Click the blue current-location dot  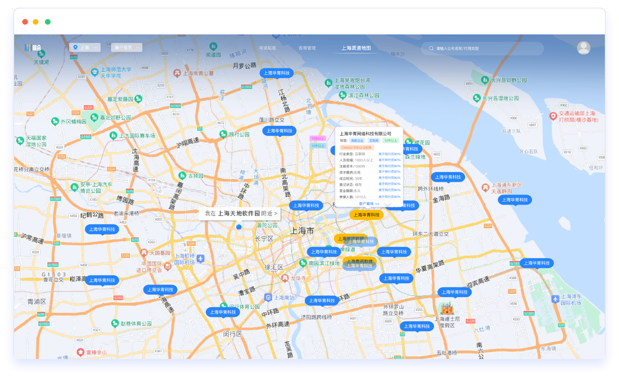239,227
